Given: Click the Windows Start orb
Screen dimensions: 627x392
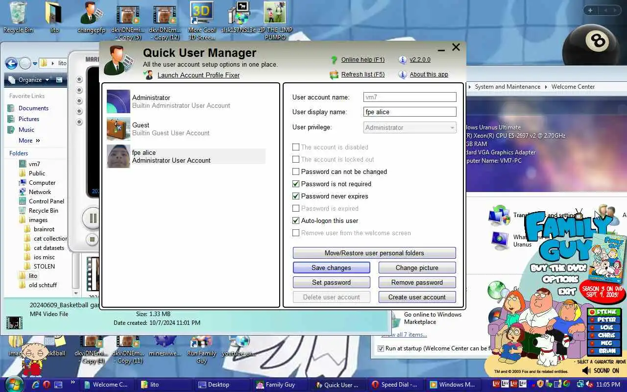Looking at the screenshot, I should (14, 384).
